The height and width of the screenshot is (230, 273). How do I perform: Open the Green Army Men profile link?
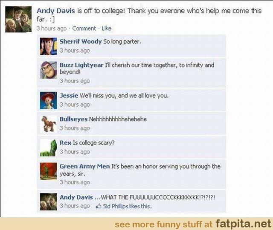coord(84,167)
